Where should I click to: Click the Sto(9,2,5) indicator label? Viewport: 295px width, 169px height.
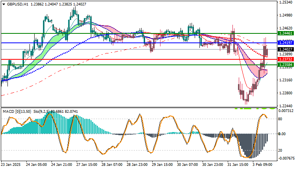tap(42, 112)
